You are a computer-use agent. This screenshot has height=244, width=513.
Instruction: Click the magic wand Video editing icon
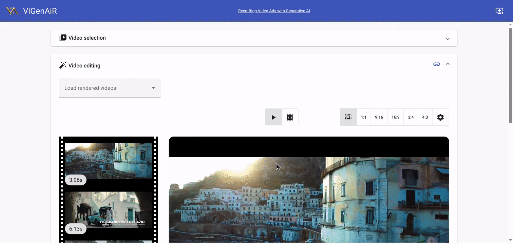[63, 65]
